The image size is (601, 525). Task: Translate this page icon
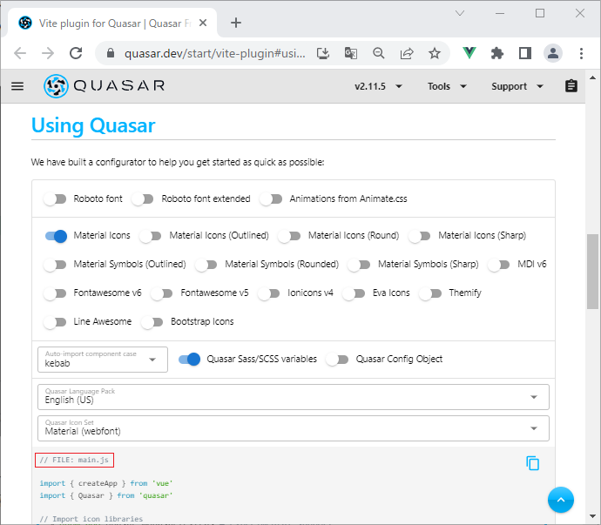click(351, 53)
